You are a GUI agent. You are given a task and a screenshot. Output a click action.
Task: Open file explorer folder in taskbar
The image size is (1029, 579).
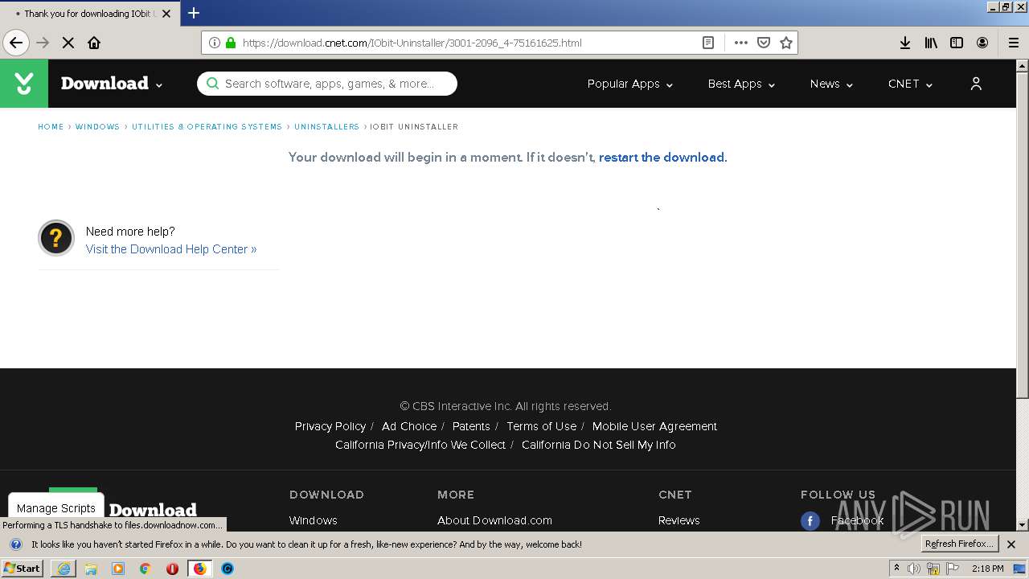pos(91,569)
